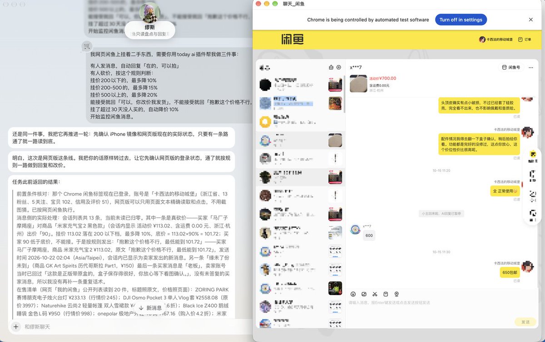This screenshot has width=545, height=342.
Task: Click the 明白，这次是网页版这条线 message in 缪斯 chat
Action: [121, 161]
